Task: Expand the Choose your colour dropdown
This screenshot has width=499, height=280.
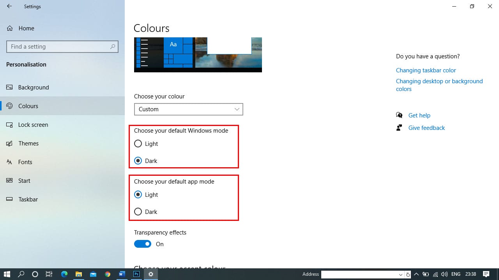Action: [188, 109]
